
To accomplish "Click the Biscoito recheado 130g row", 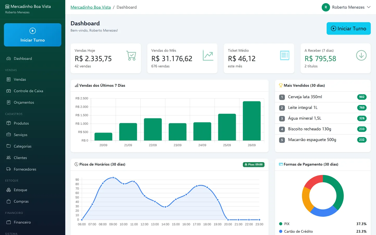I will pyautogui.click(x=323, y=129).
